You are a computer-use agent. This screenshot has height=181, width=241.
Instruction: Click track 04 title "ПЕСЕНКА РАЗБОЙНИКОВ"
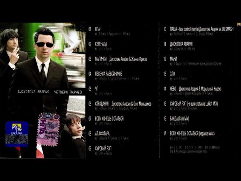[x=109, y=74]
